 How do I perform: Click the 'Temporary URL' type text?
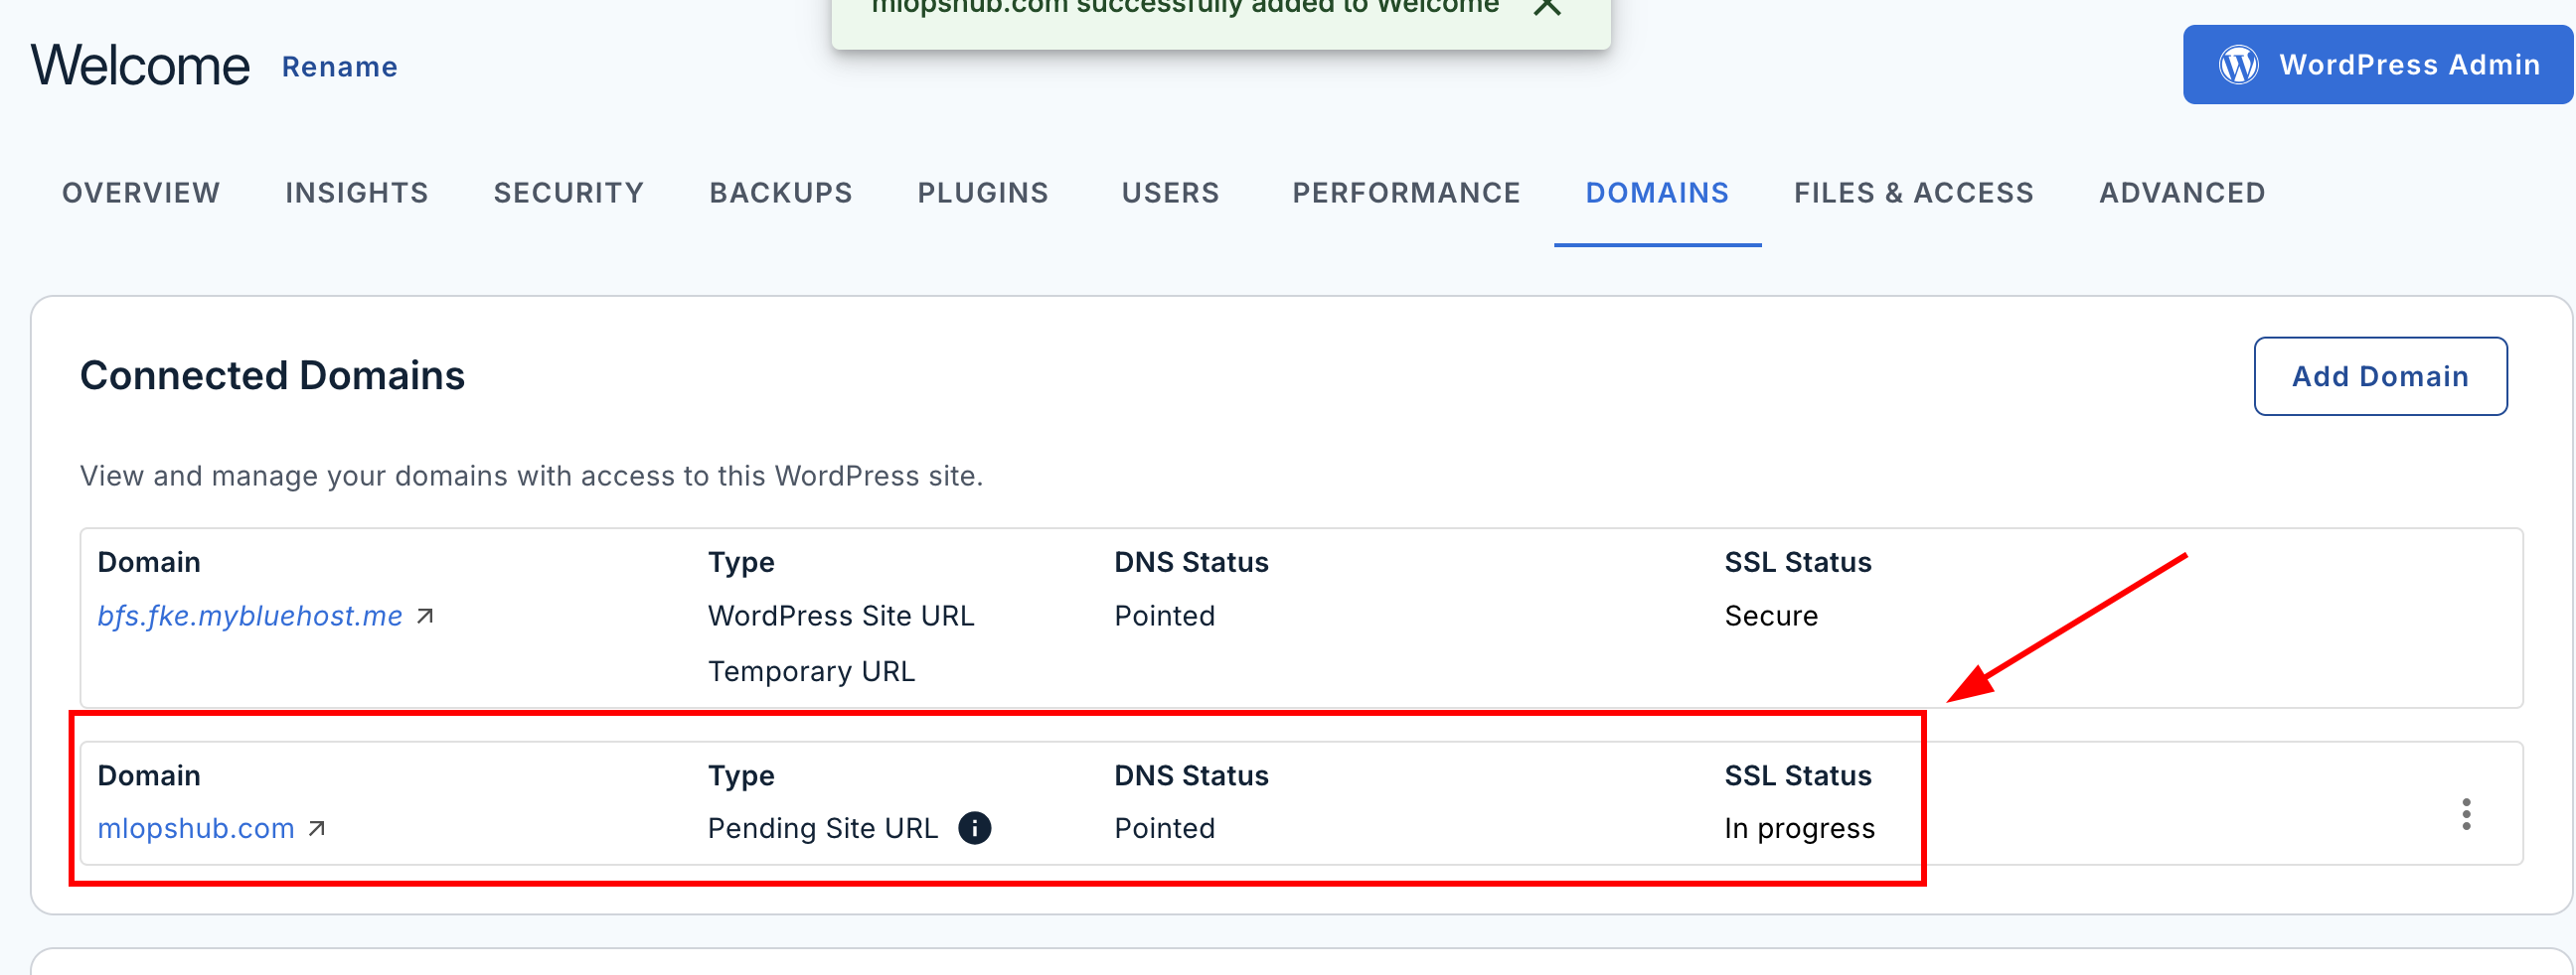click(x=811, y=671)
